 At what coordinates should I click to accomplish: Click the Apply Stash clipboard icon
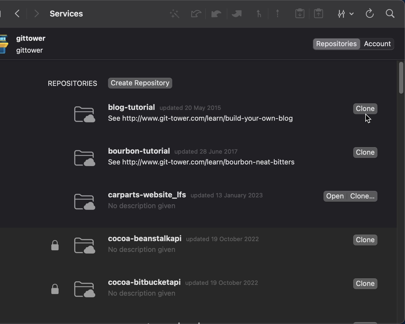tap(319, 13)
